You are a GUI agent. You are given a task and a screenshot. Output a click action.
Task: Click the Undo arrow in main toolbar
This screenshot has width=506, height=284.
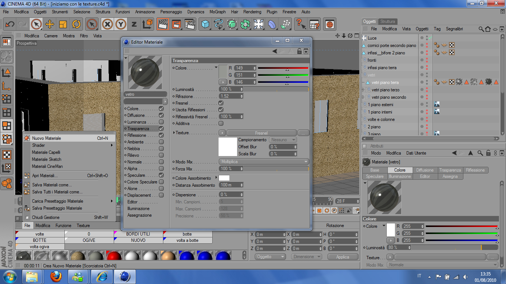pyautogui.click(x=10, y=24)
